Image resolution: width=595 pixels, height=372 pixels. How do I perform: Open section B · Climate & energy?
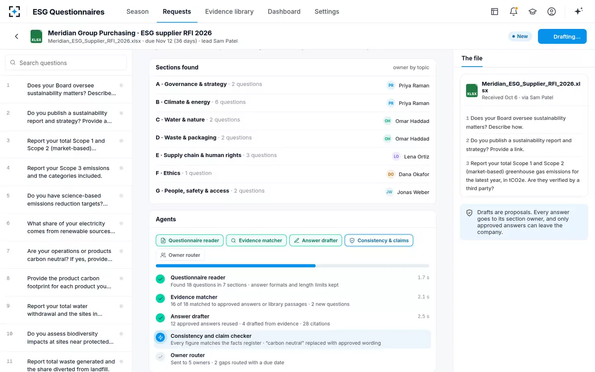[293, 102]
